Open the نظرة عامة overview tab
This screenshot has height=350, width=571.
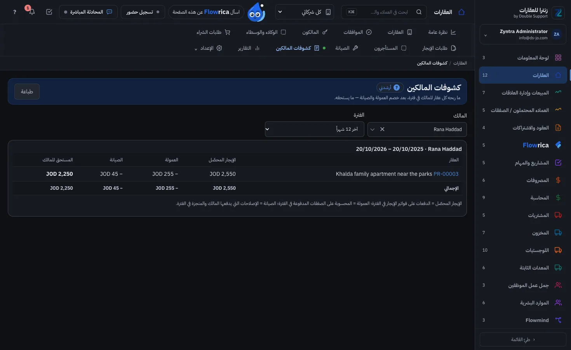coord(442,32)
